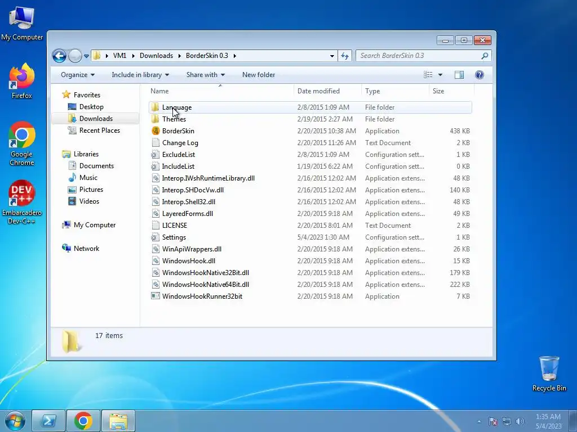The height and width of the screenshot is (432, 577).
Task: Select WindowsHookNative64Bit.dll file
Action: 206,284
